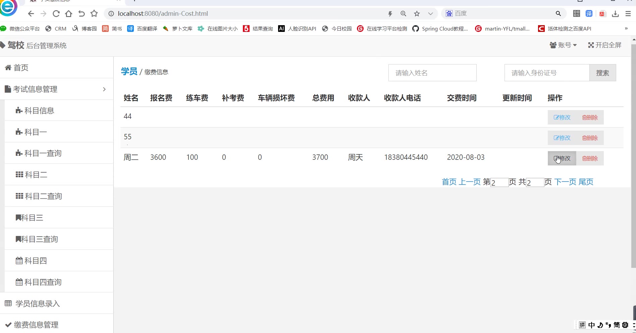The width and height of the screenshot is (636, 333).
Task: Expand the address bar dropdown arrow
Action: [430, 14]
